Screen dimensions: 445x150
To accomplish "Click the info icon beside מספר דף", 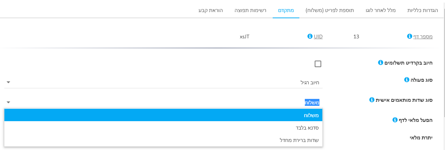I will coord(410,36).
